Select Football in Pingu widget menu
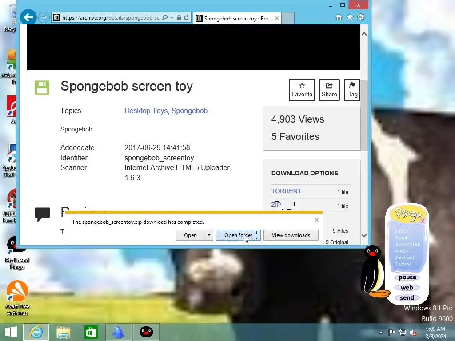This screenshot has height=341, width=455. pyautogui.click(x=405, y=258)
